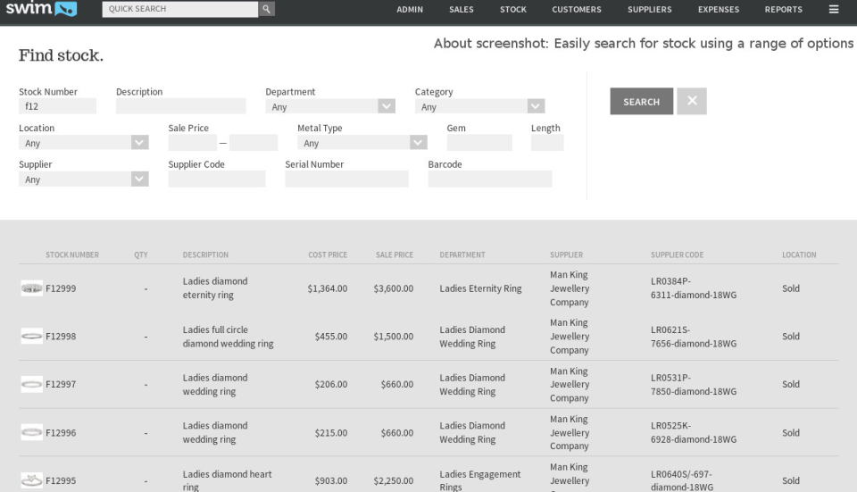The height and width of the screenshot is (492, 857).
Task: Click supplier code LR0384P-6311-diamond-18WG
Action: click(x=694, y=288)
